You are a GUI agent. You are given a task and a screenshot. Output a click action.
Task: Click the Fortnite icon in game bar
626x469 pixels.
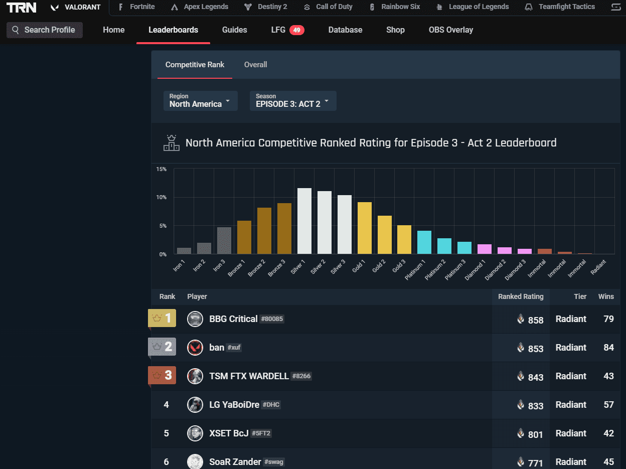(x=121, y=7)
